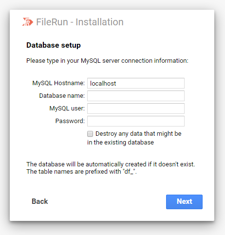Click the 'Destroy any data that might be' label
225x235 pixels.
coord(138,134)
